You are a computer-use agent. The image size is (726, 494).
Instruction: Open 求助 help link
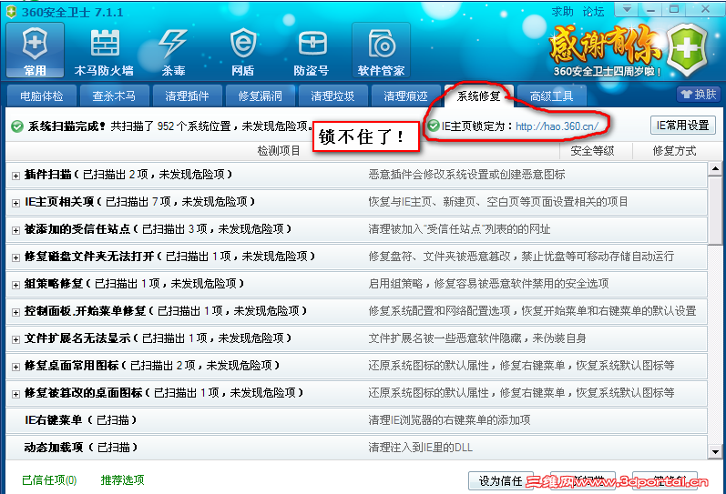563,12
